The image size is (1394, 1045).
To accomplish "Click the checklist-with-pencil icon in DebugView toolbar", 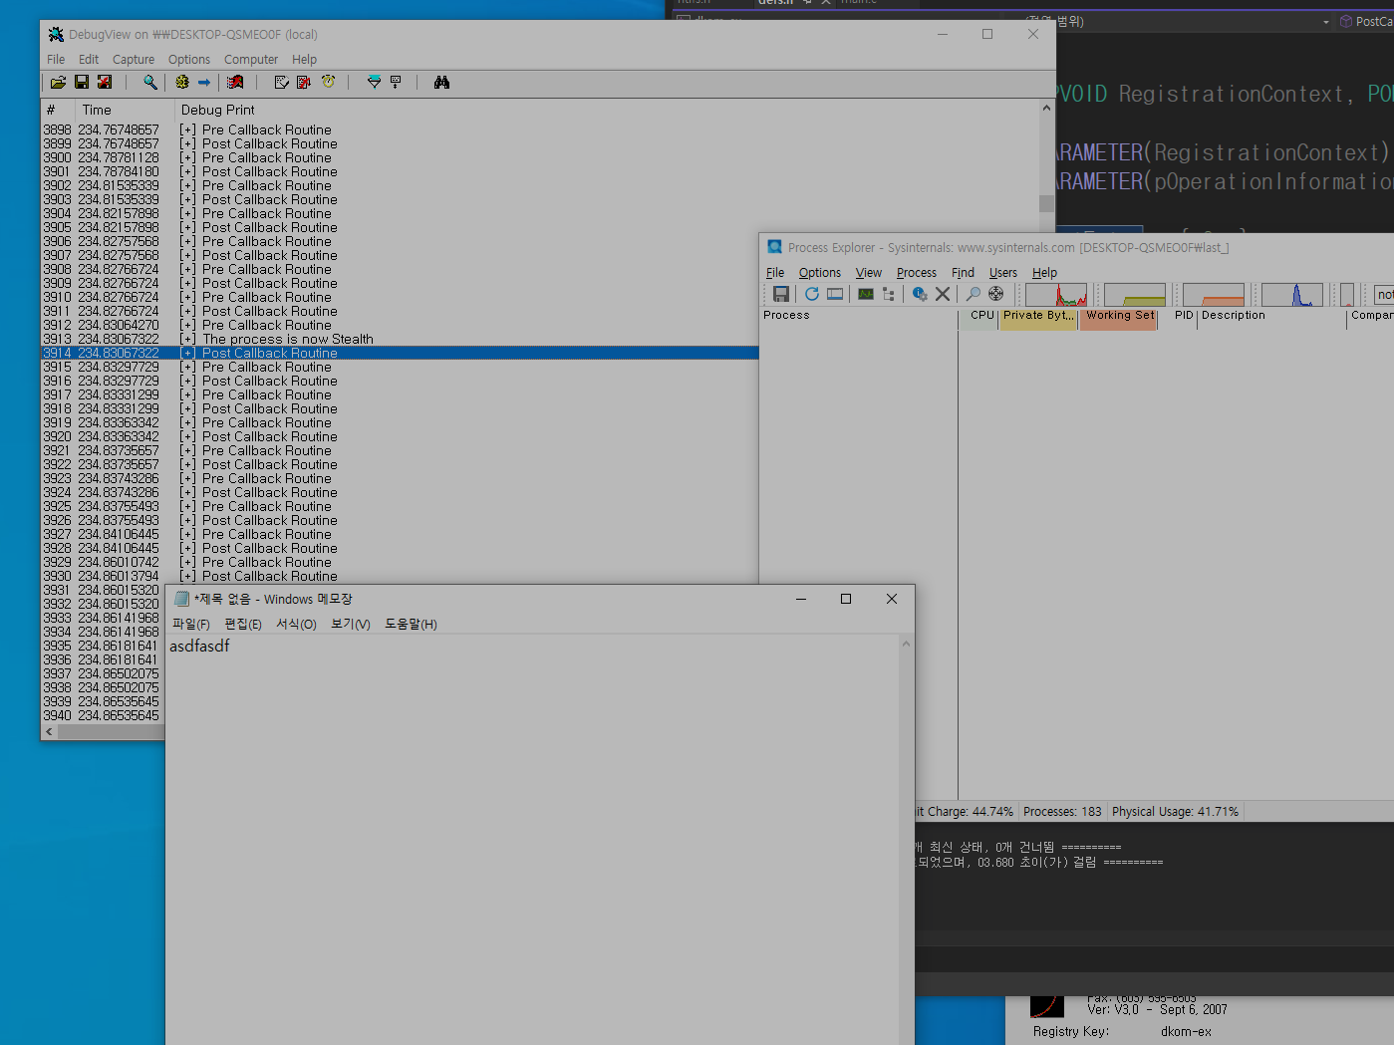I will pos(281,83).
